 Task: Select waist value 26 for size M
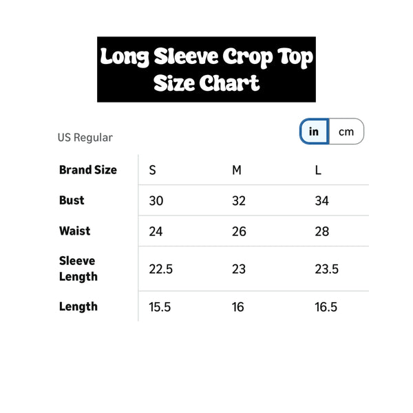[x=239, y=232]
